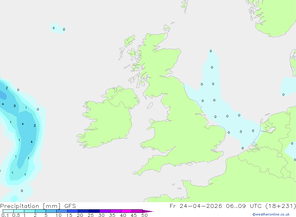
Task: Select the 5–10 mm legend swatch
Action: pos(51,211)
